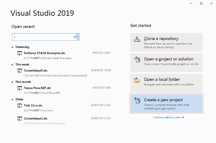Image resolution: width=216 pixels, height=143 pixels.
Task: Click the Test_Core.sln solution icon
Action: (x=20, y=106)
